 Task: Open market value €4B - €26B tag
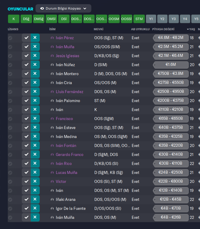pos(171,217)
